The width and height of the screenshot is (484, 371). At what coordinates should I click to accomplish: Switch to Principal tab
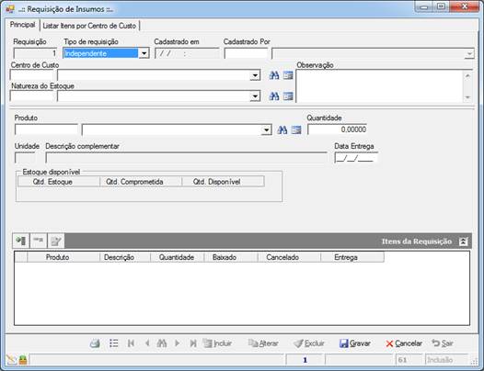(22, 25)
